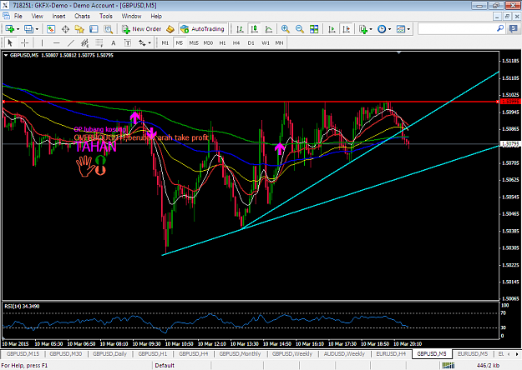
Task: Click the New Chart icon
Action: [x=9, y=29]
